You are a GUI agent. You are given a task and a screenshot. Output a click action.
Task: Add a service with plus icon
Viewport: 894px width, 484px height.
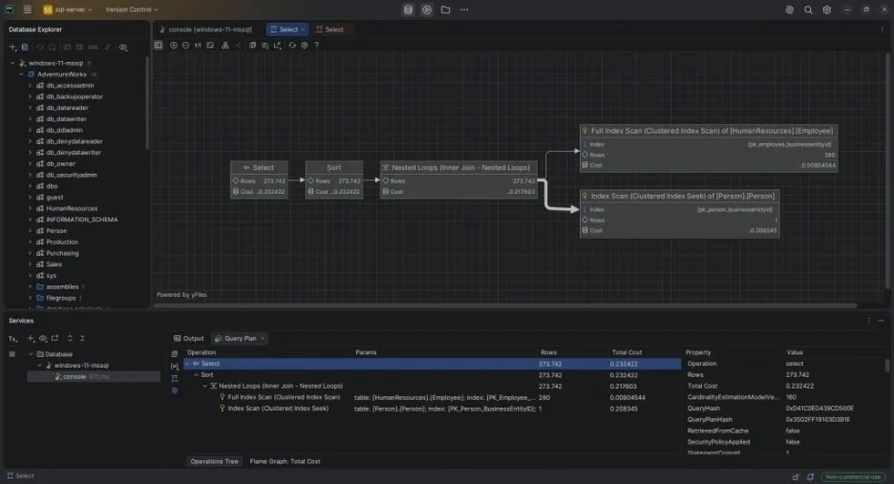click(31, 339)
